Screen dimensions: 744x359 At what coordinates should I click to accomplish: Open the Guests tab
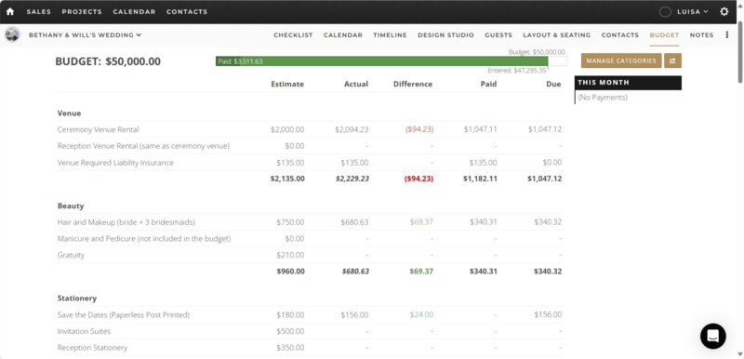(x=498, y=35)
